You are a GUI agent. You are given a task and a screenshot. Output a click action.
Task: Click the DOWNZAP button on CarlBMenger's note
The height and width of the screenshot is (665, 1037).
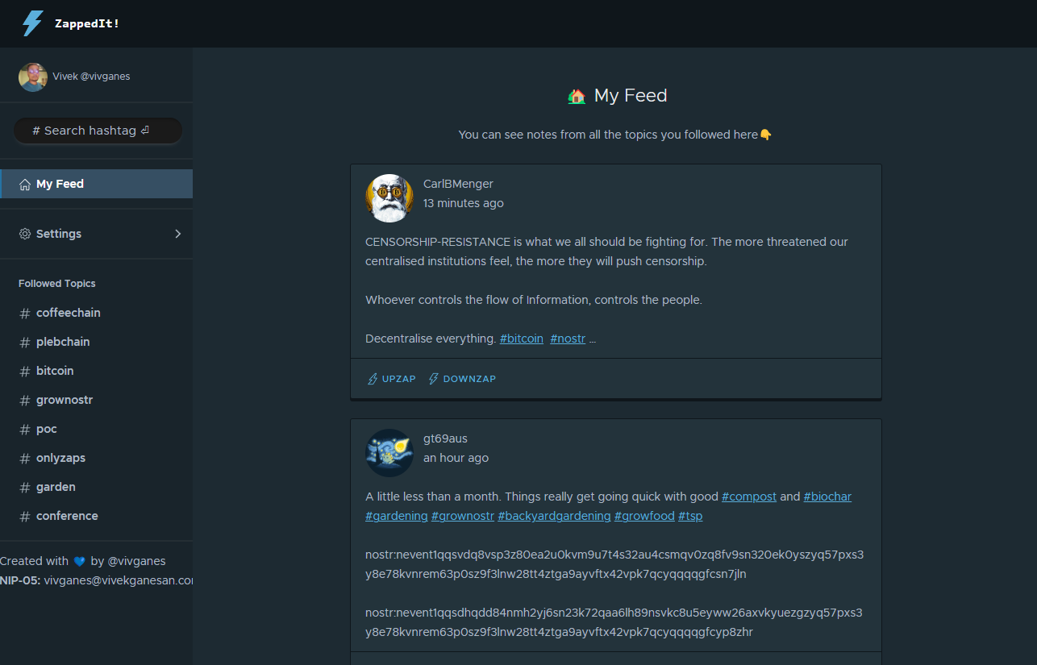(462, 379)
